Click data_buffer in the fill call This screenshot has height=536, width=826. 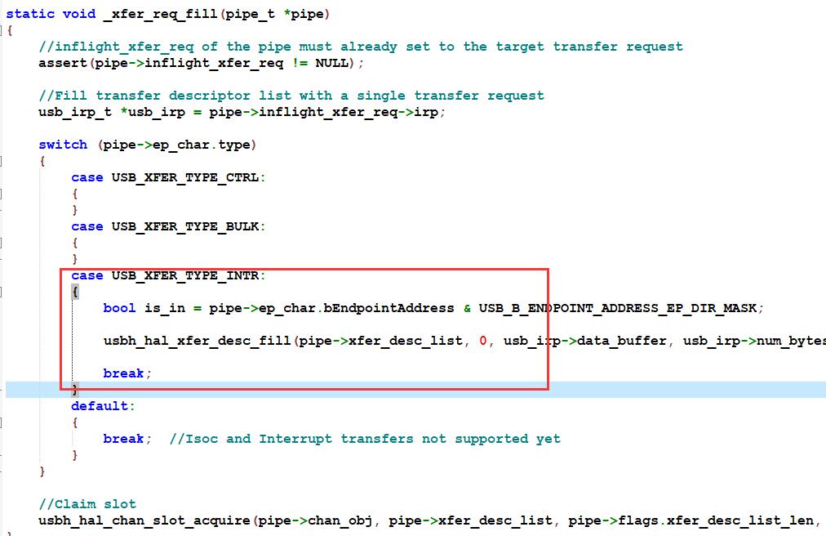(x=622, y=342)
